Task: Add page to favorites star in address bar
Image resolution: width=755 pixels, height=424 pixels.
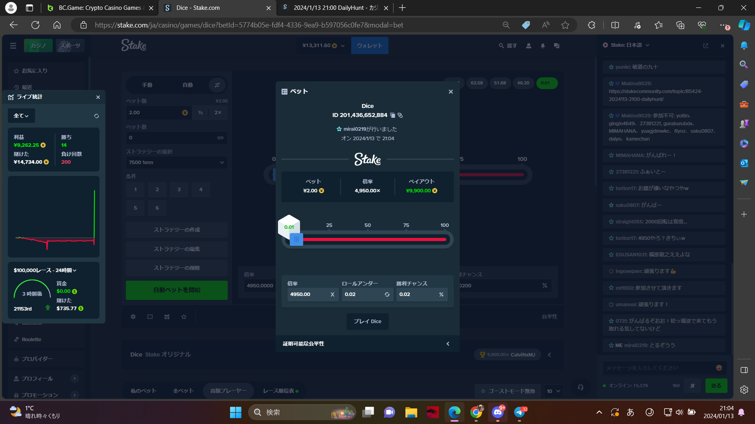Action: click(565, 25)
